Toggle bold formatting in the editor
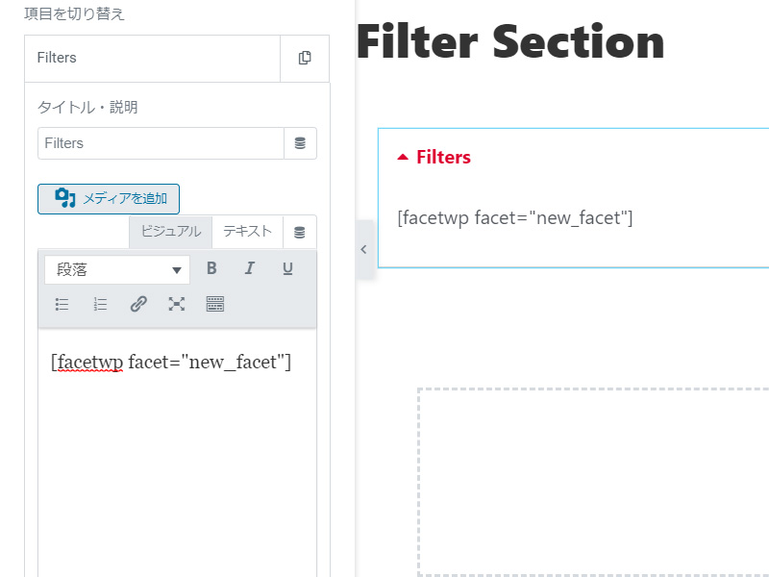This screenshot has height=577, width=769. point(211,268)
